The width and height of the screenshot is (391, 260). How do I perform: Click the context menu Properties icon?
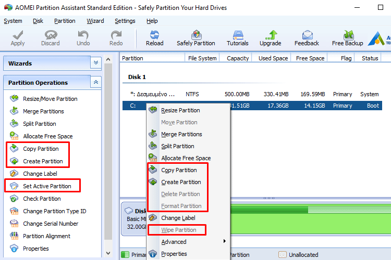tap(153, 254)
